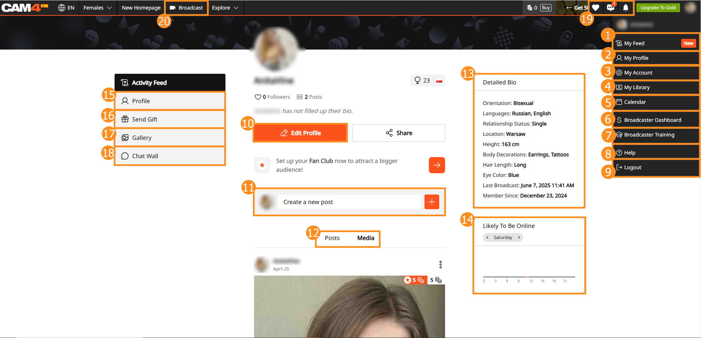Click the Share button

(x=398, y=133)
